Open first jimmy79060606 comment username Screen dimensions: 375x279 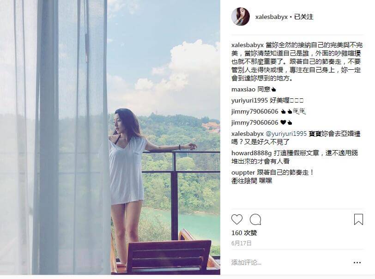point(255,111)
